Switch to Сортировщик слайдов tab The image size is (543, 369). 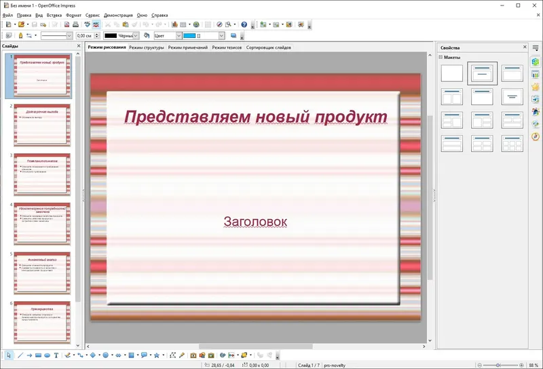coord(269,47)
